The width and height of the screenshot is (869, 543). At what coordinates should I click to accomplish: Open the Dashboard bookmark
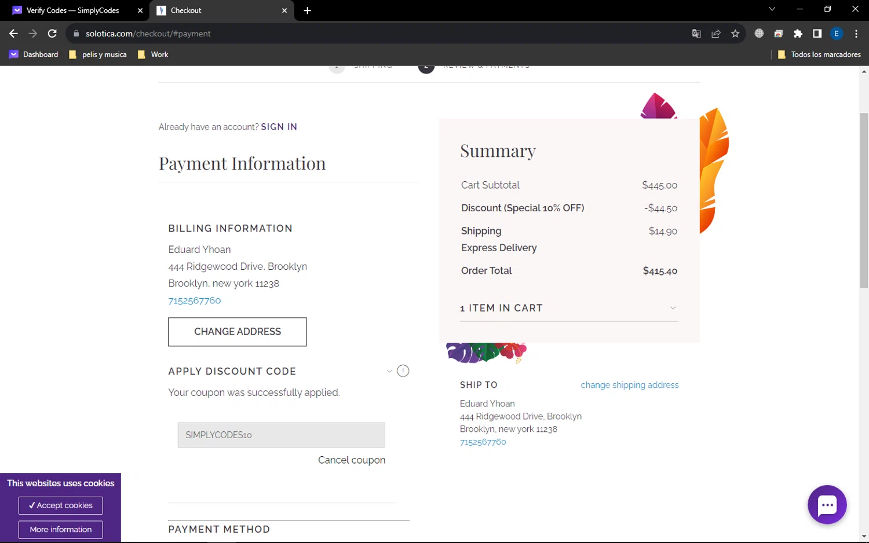(x=34, y=54)
